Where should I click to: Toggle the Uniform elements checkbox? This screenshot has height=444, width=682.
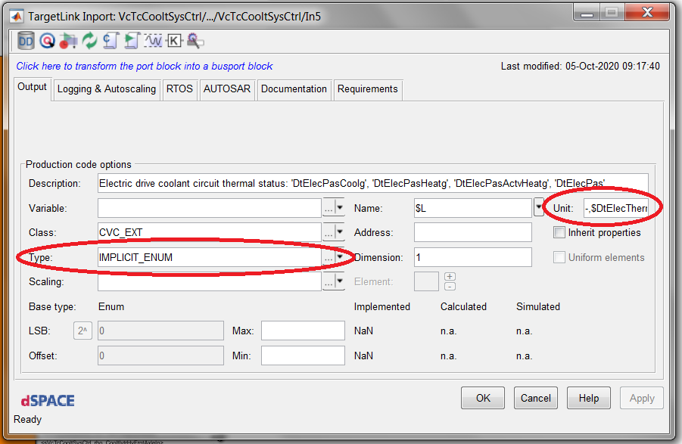point(559,257)
